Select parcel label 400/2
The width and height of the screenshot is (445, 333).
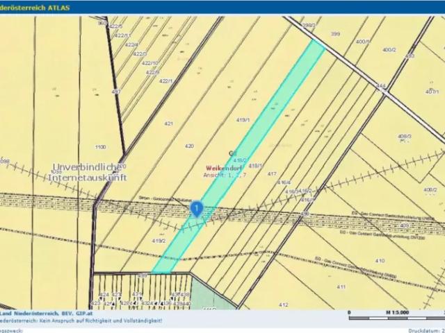(x=389, y=50)
